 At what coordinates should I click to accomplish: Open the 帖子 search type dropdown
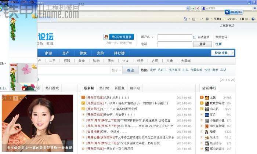(x=116, y=70)
